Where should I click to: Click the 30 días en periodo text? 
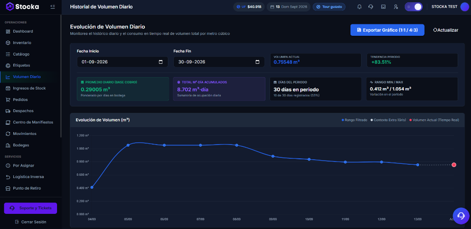(x=296, y=89)
